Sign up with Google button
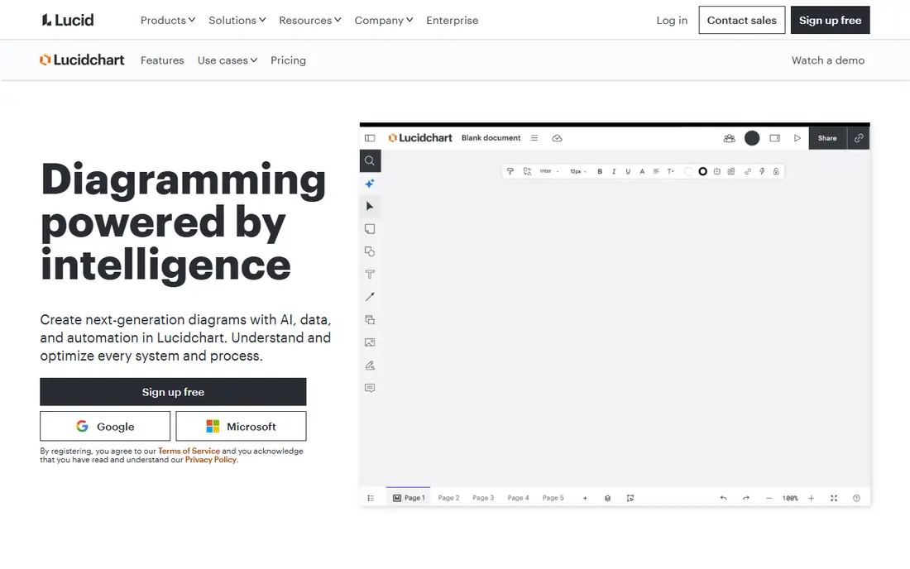 tap(105, 426)
